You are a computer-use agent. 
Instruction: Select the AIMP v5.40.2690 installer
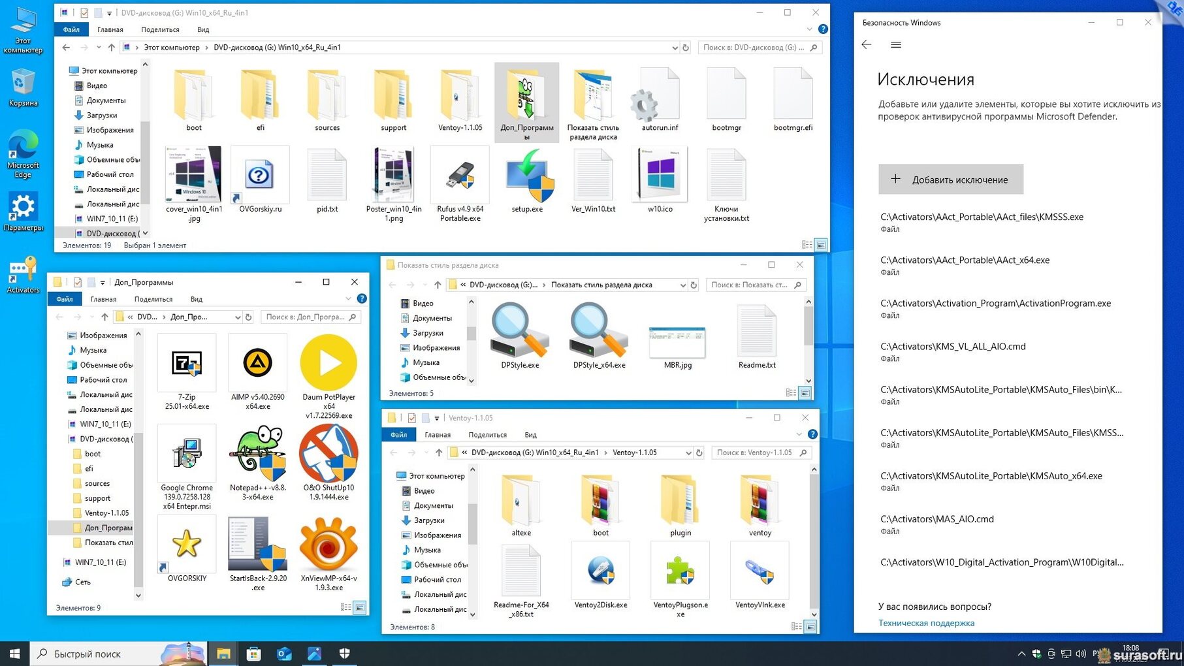point(257,363)
